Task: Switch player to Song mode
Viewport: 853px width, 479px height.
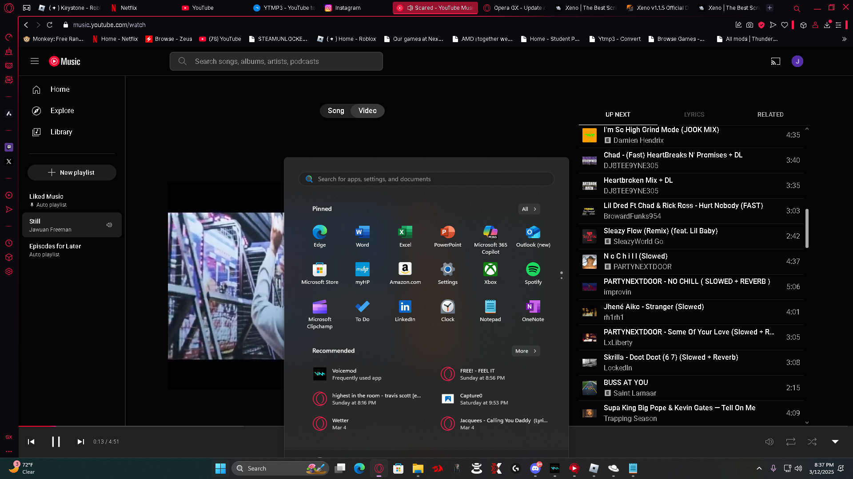Action: (x=336, y=111)
